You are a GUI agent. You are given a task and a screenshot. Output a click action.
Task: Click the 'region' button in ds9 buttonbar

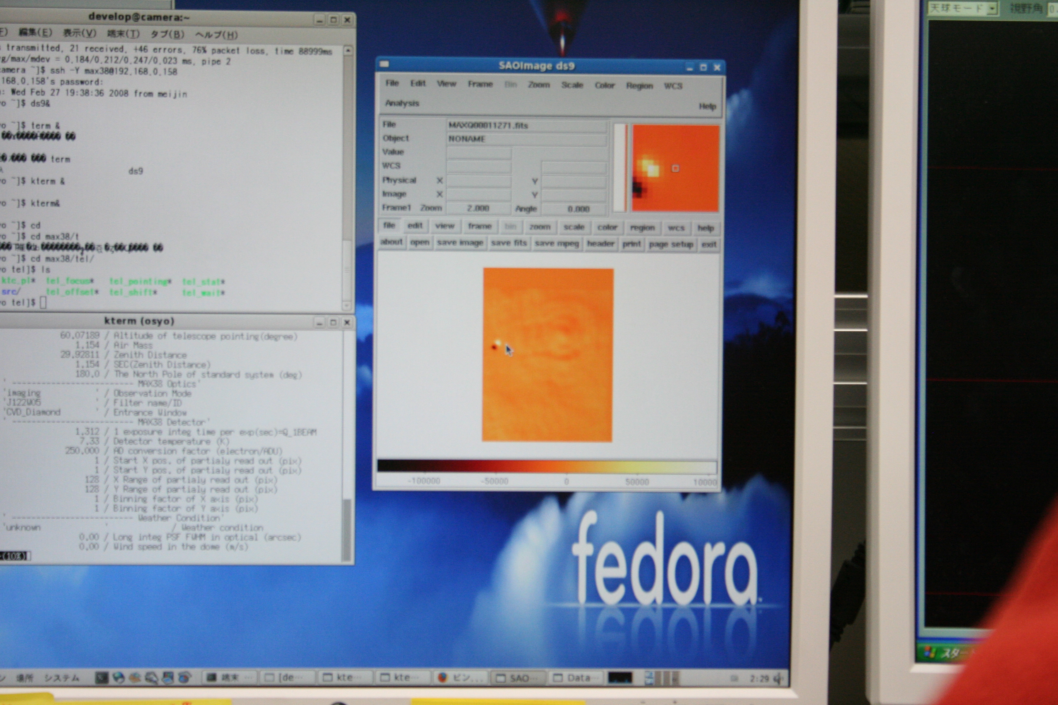[x=642, y=228]
